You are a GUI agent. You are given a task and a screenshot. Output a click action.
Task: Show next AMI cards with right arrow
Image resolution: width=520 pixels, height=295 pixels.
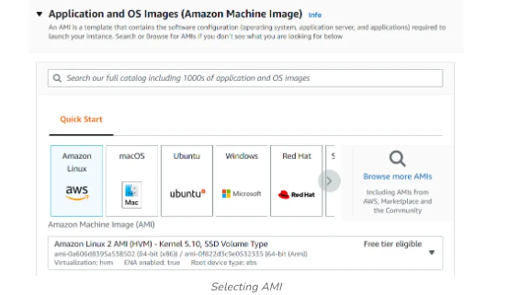pyautogui.click(x=329, y=181)
